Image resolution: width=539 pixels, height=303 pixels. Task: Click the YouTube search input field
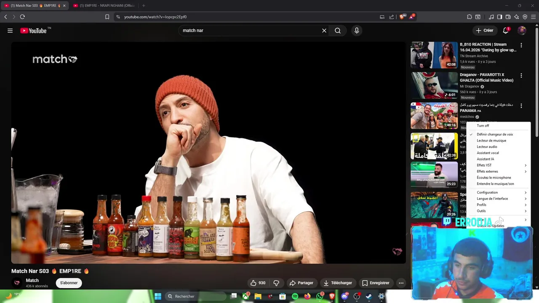251,30
